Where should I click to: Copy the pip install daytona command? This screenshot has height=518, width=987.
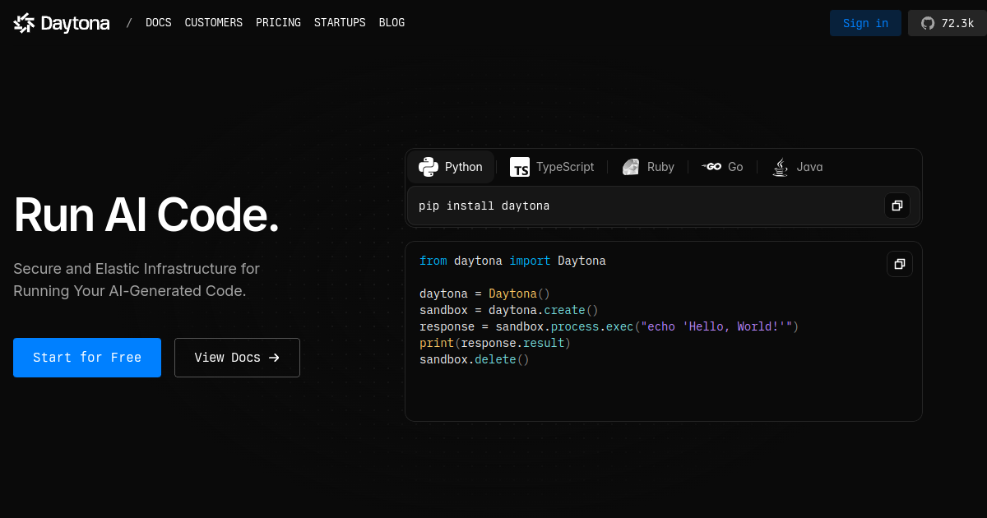coord(897,206)
